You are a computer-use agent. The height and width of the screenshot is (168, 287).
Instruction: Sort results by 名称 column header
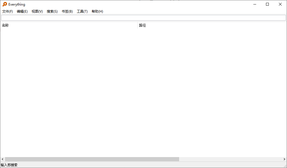click(69, 25)
